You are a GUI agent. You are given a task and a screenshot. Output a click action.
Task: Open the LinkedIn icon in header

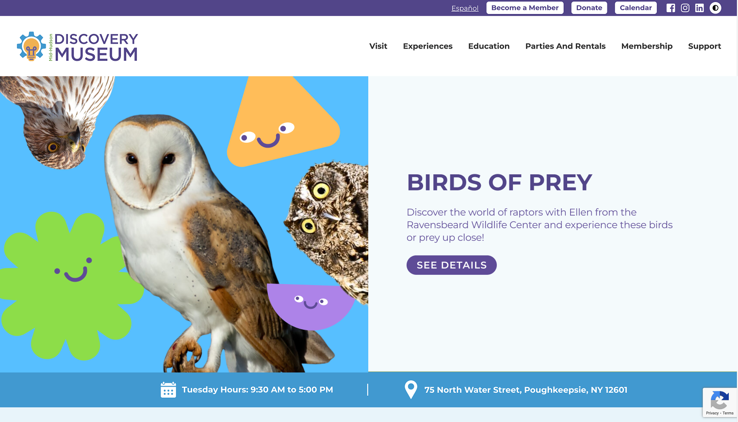coord(699,8)
